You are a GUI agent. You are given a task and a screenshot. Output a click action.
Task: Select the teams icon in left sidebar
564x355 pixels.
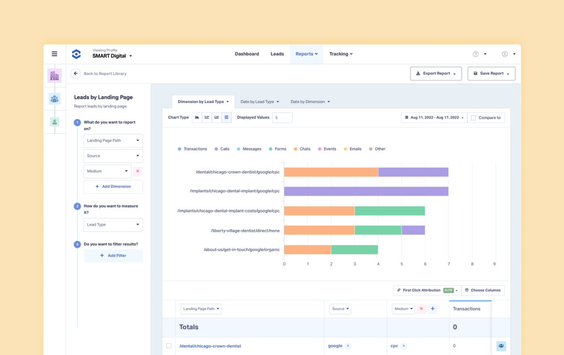point(54,99)
